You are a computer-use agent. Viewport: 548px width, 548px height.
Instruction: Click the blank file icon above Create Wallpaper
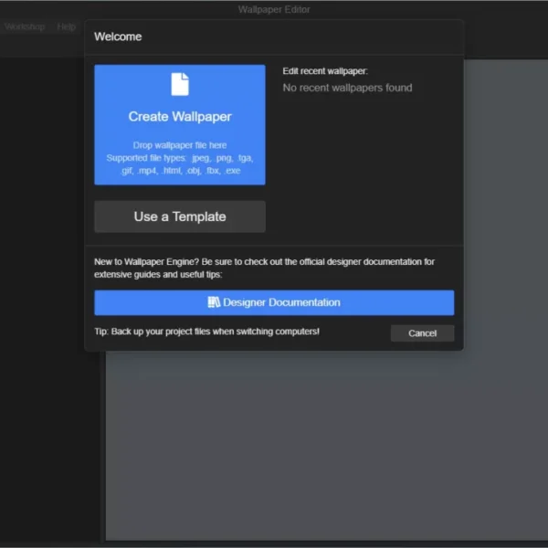click(180, 84)
